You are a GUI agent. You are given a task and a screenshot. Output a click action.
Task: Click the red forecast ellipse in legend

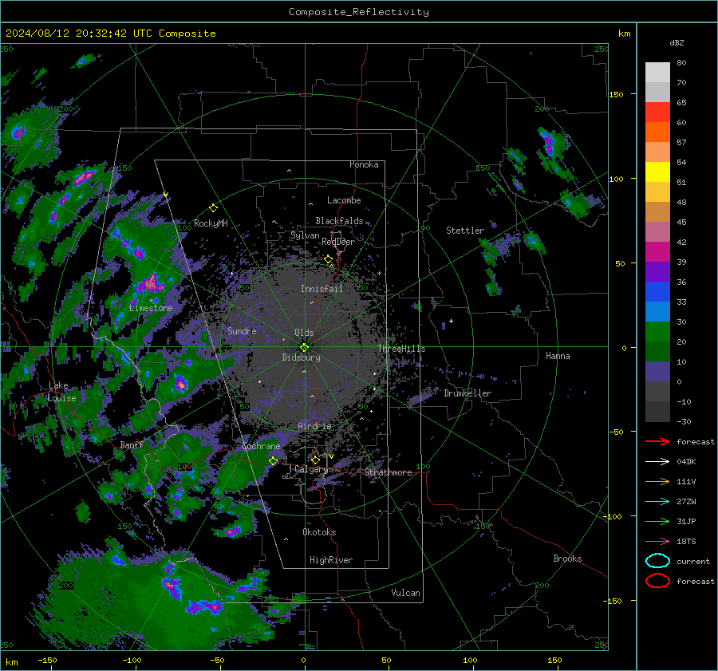click(x=657, y=581)
